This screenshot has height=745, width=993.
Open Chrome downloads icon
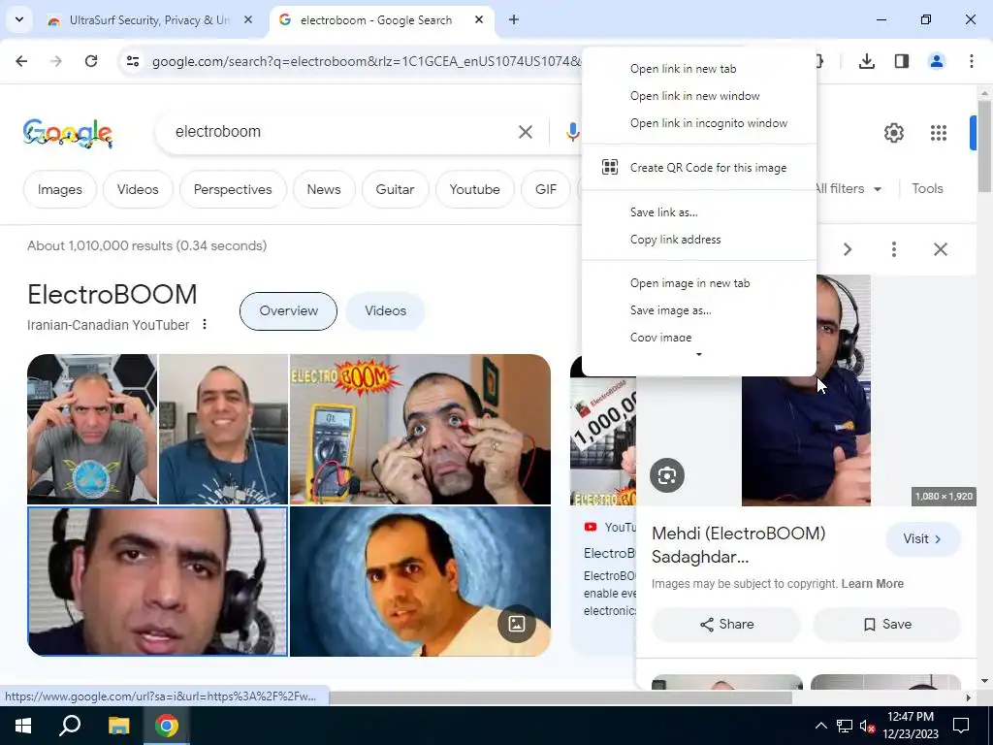coord(866,61)
